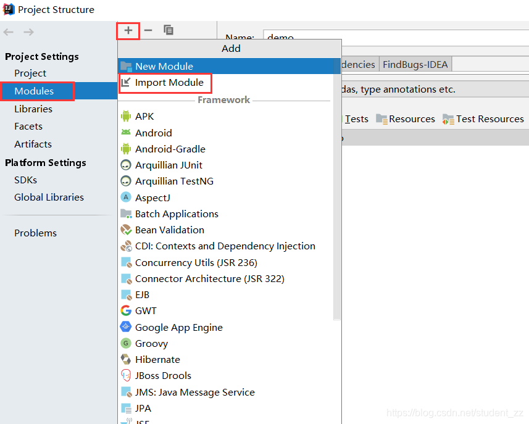Open the FindBugs-IDEA tab
This screenshot has height=424, width=529.
pyautogui.click(x=415, y=64)
